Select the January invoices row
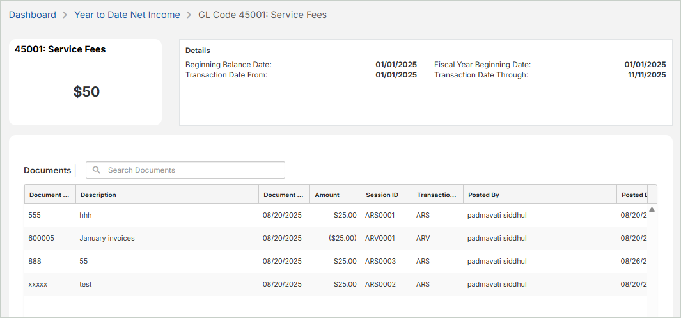 pyautogui.click(x=107, y=238)
